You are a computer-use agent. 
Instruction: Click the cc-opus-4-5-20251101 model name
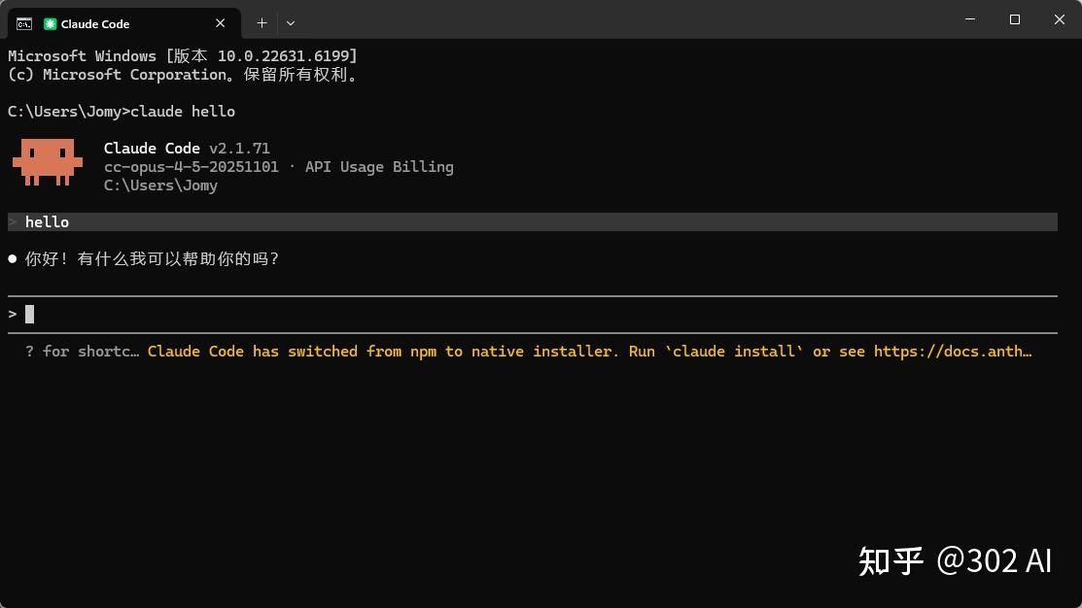191,167
